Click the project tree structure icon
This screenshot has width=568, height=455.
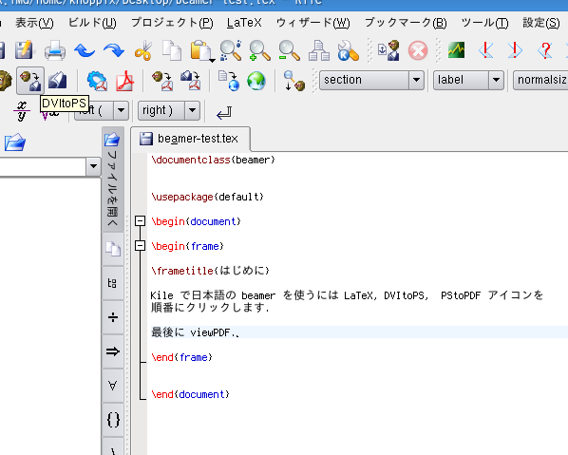(x=319, y=50)
